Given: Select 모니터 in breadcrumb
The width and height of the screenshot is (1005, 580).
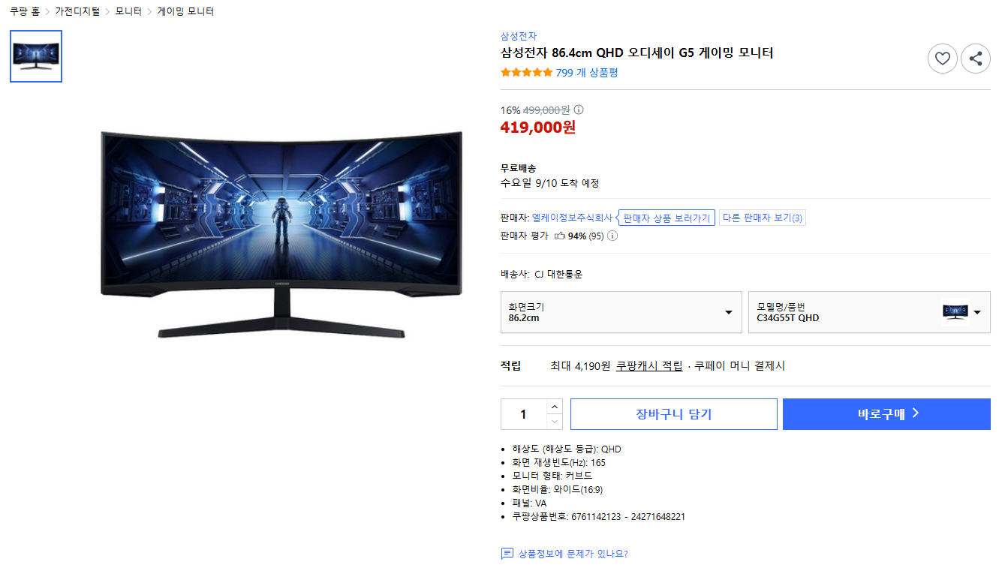Looking at the screenshot, I should coord(128,11).
